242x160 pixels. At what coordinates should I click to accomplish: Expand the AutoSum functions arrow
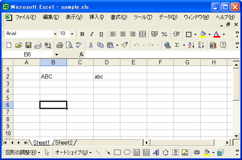184,45
